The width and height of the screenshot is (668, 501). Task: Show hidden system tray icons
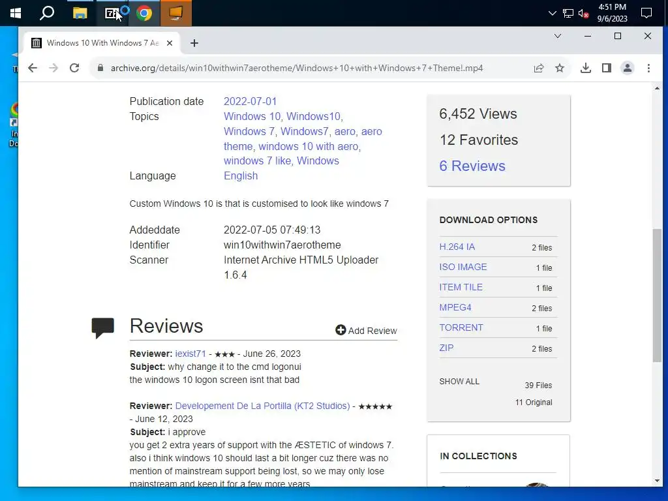click(552, 13)
